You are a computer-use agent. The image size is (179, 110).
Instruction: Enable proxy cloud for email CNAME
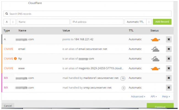point(156,49)
